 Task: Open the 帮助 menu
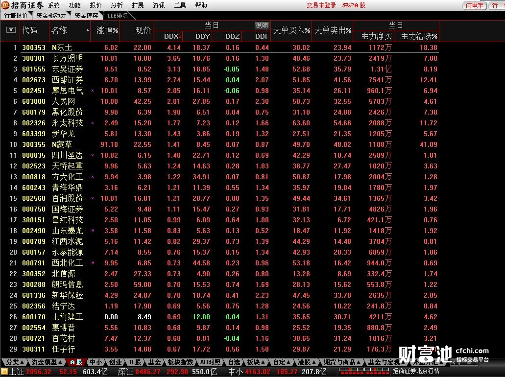click(x=201, y=5)
